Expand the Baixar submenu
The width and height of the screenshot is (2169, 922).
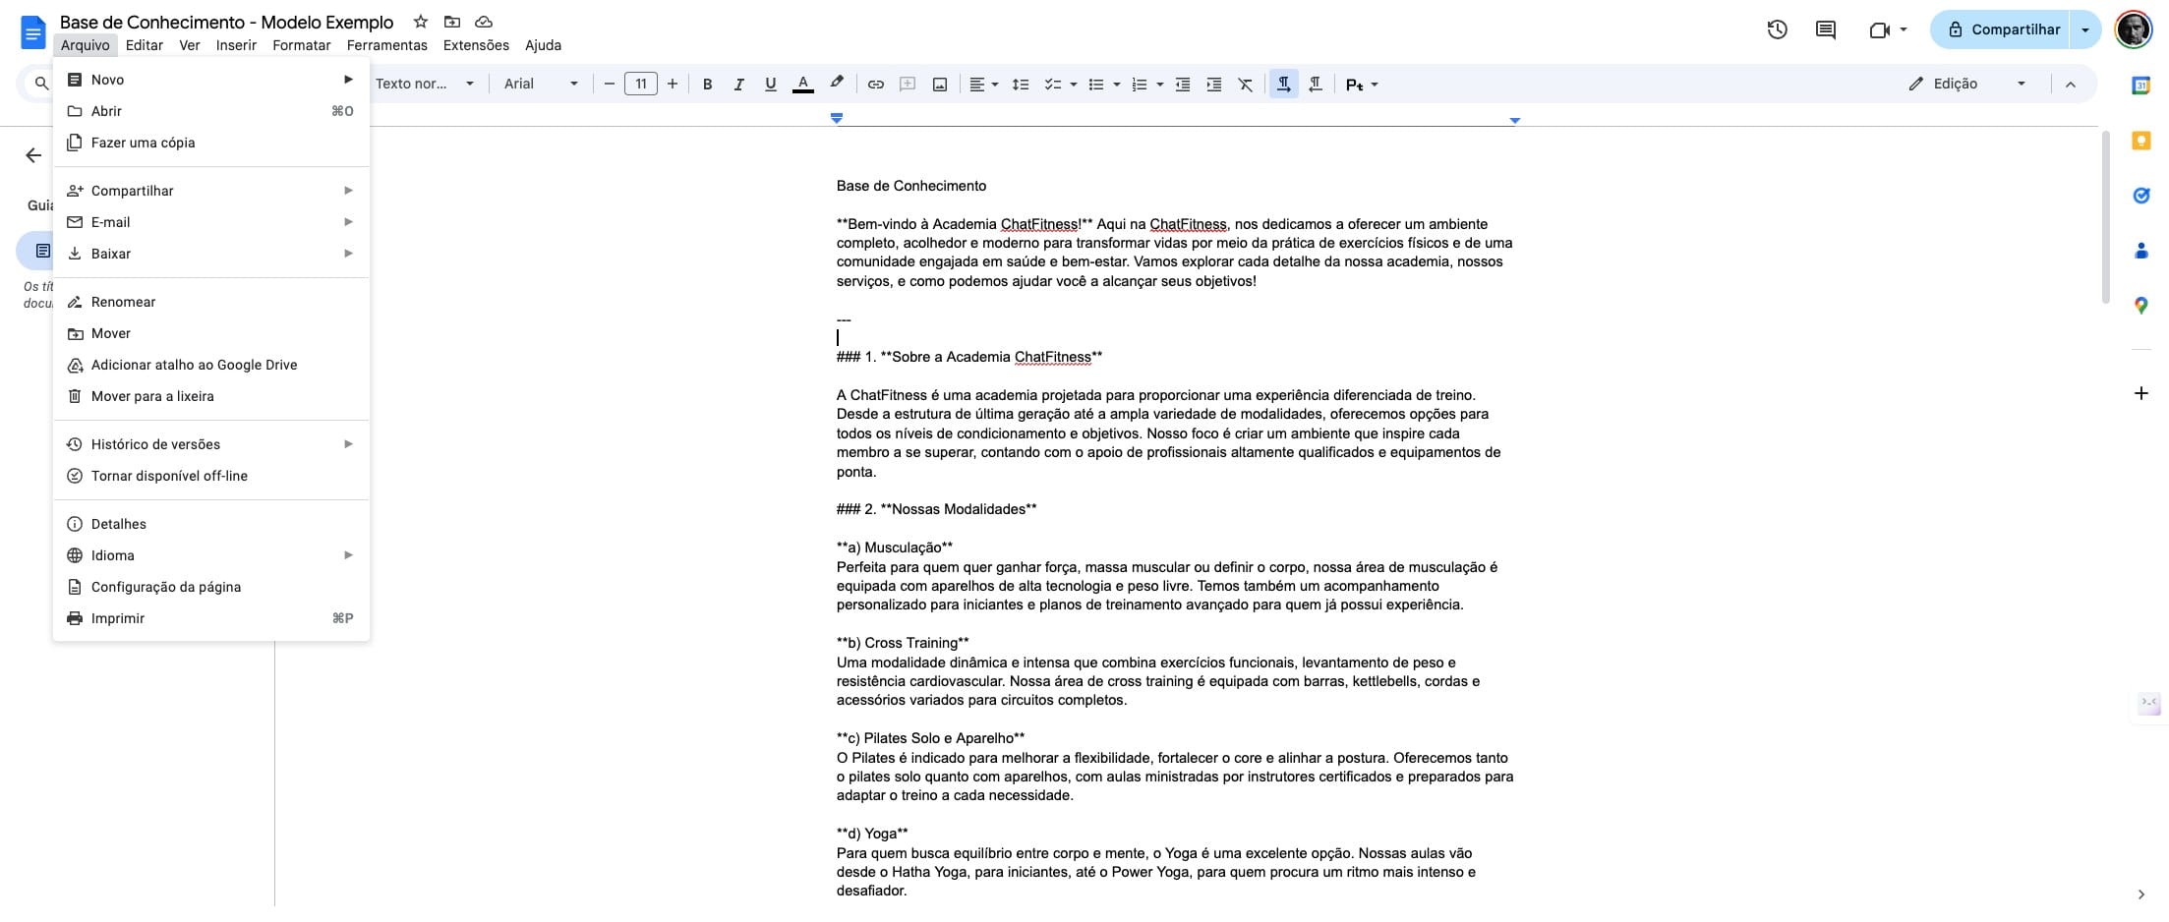tap(211, 254)
